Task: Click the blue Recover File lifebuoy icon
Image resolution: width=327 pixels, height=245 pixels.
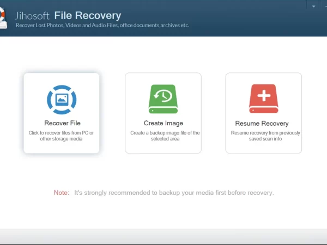Action: click(x=62, y=100)
